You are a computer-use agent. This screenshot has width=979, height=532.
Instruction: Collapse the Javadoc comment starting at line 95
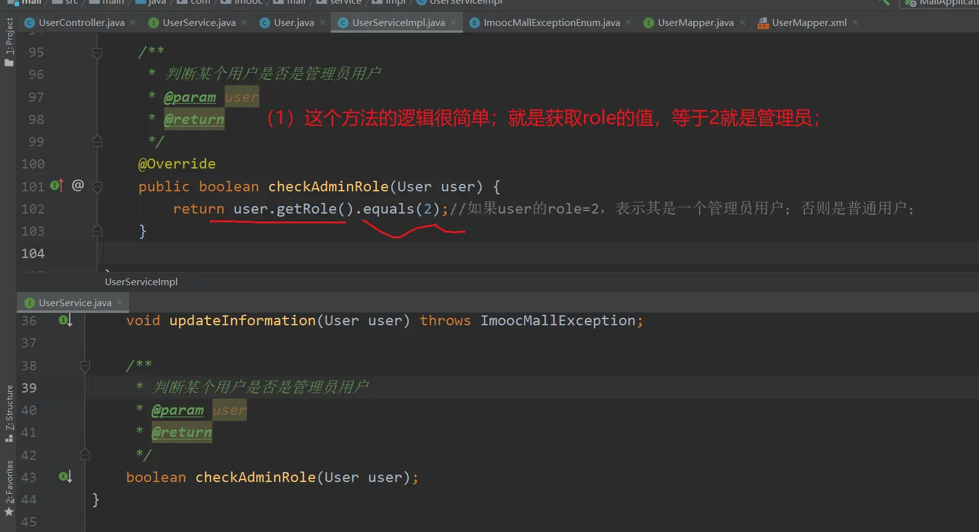[98, 53]
